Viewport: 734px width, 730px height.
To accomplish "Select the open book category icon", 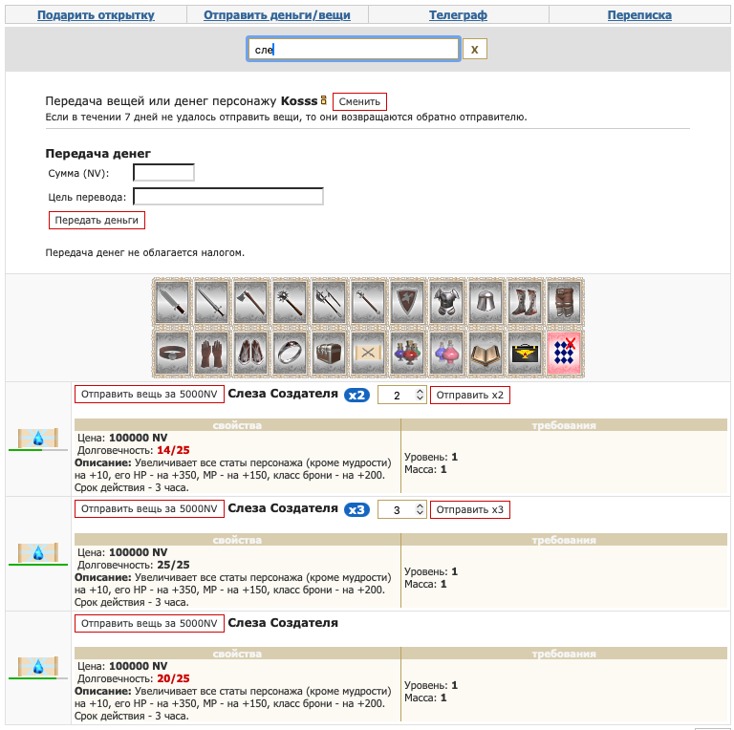I will pyautogui.click(x=486, y=353).
